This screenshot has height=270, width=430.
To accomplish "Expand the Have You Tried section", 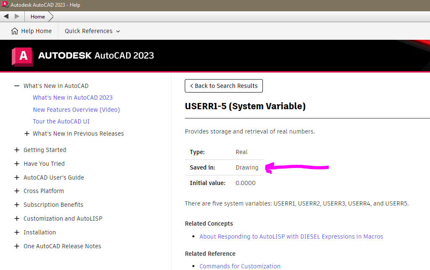I will (16, 163).
